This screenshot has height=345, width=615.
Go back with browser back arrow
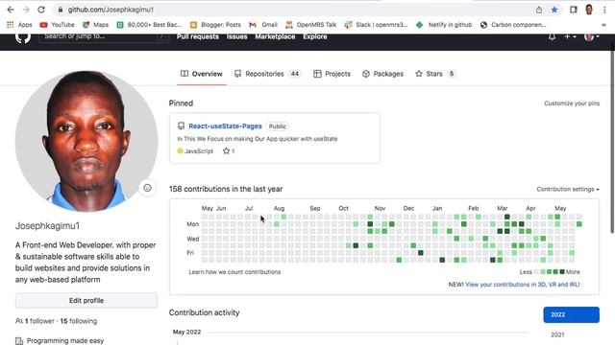point(11,10)
